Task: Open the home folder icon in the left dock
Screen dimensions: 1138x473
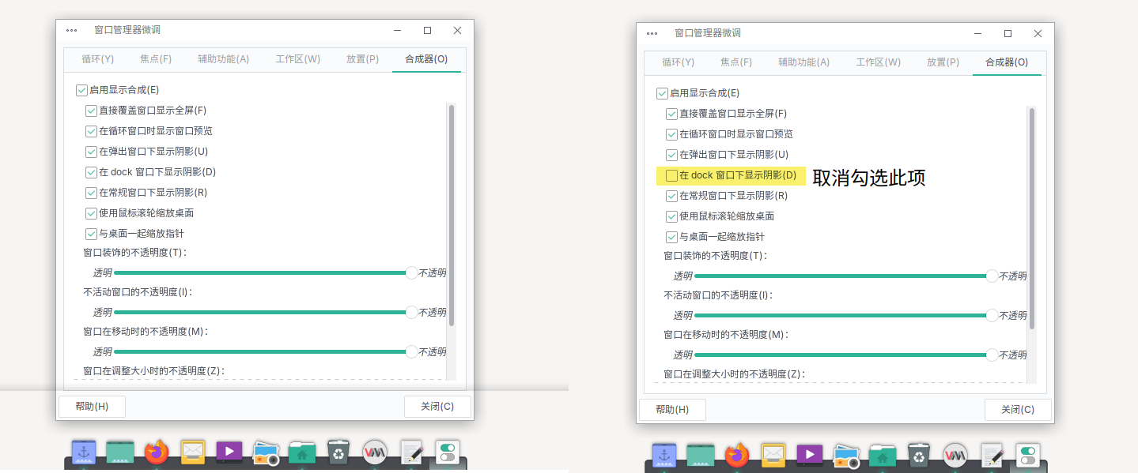Action: (302, 452)
